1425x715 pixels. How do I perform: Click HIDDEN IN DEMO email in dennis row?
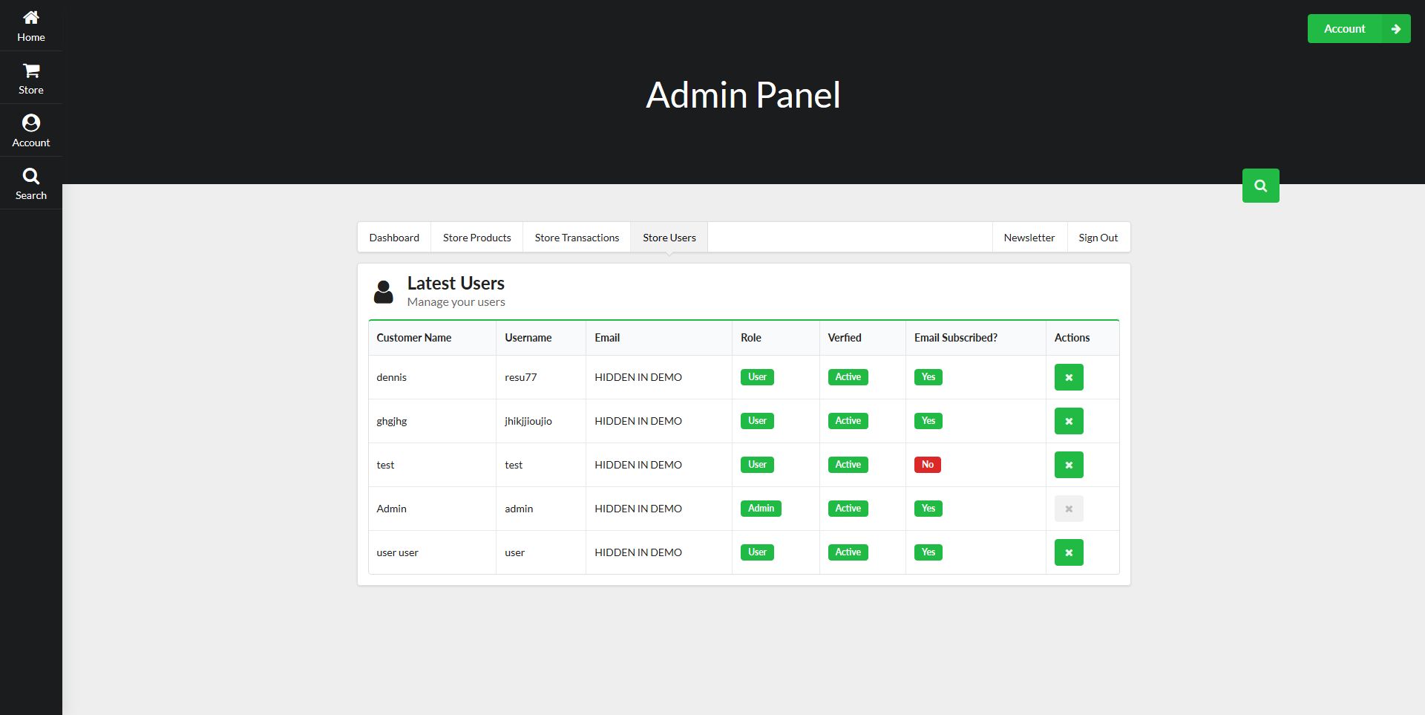638,377
